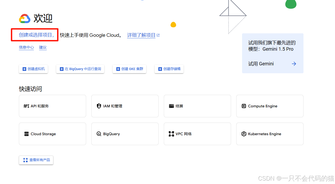Viewport: 335px width, 184px height.
Task: Open the Kubernetes Engine card
Action: click(270, 134)
